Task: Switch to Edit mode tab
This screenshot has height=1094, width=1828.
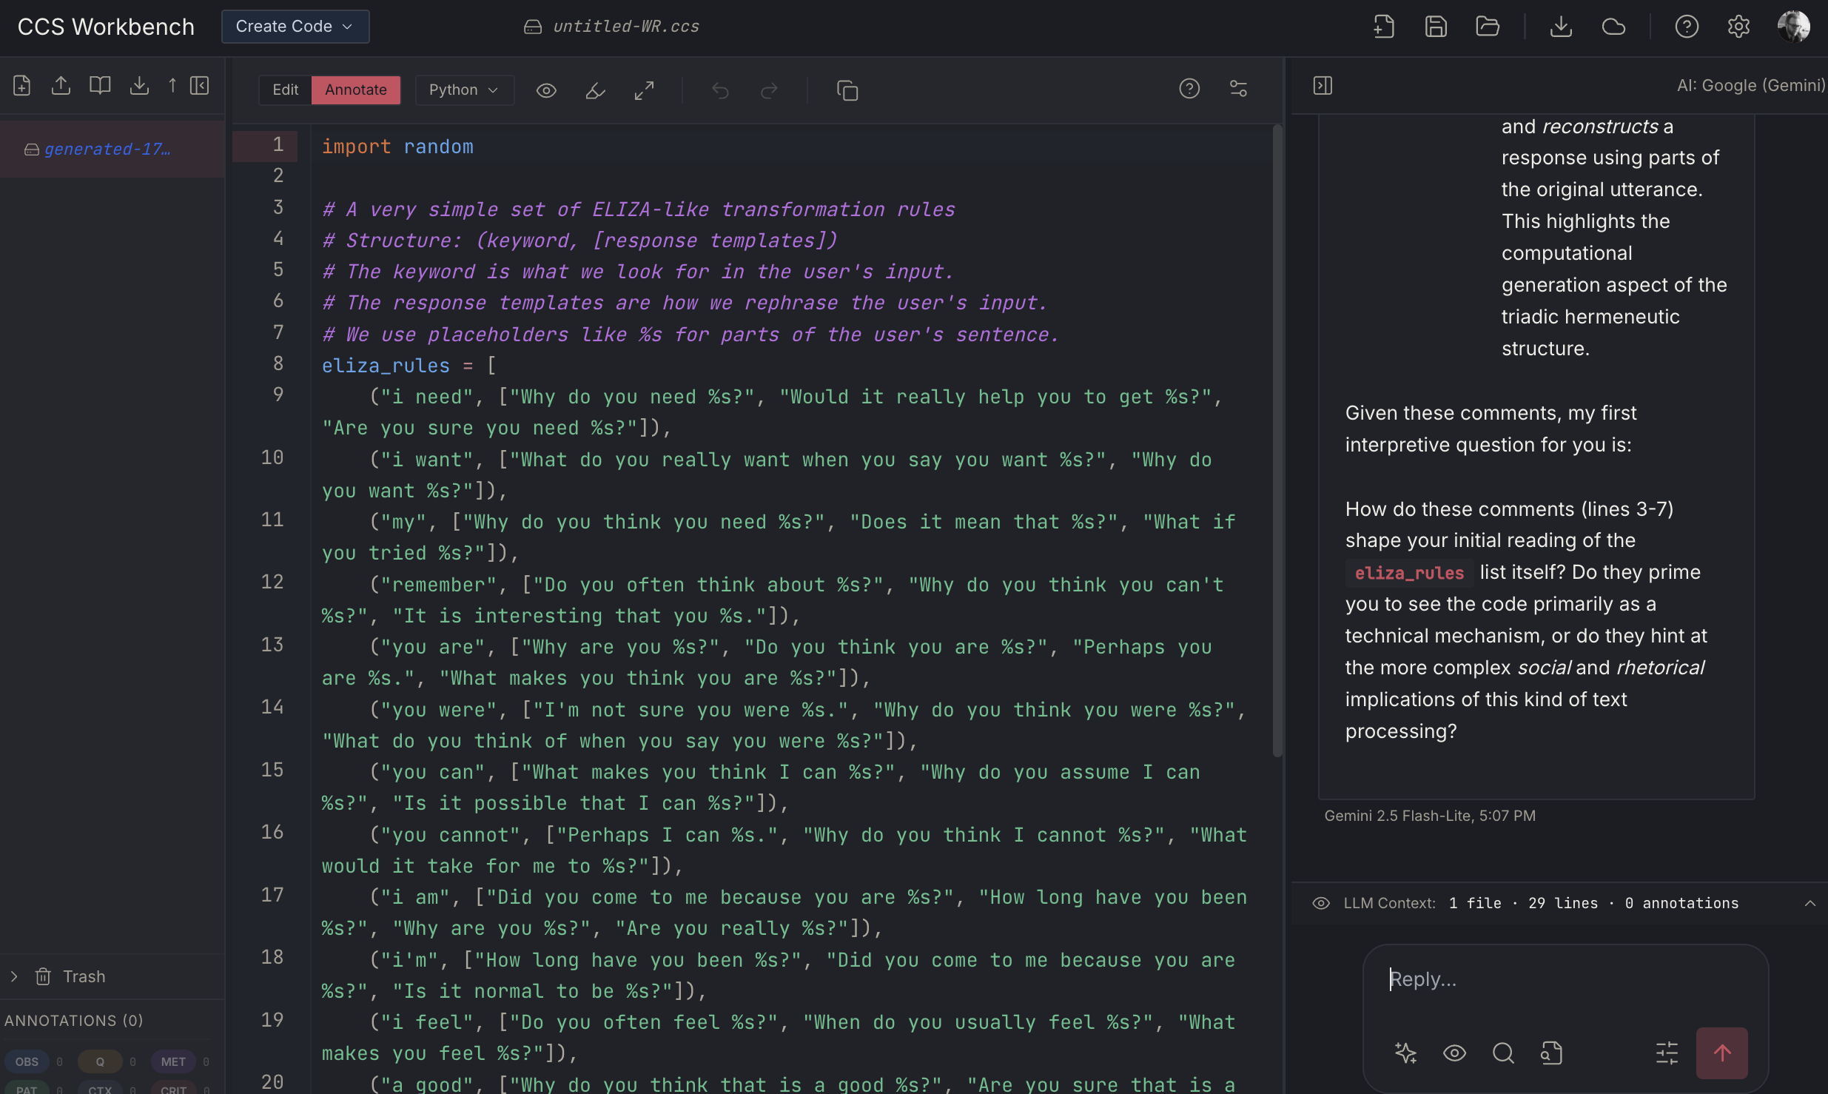Action: click(285, 90)
